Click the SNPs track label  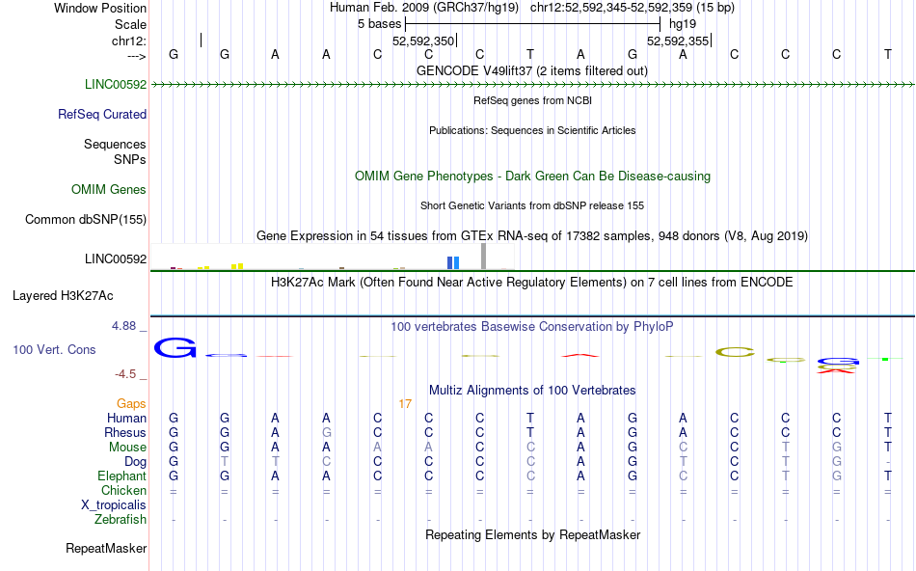(130, 159)
